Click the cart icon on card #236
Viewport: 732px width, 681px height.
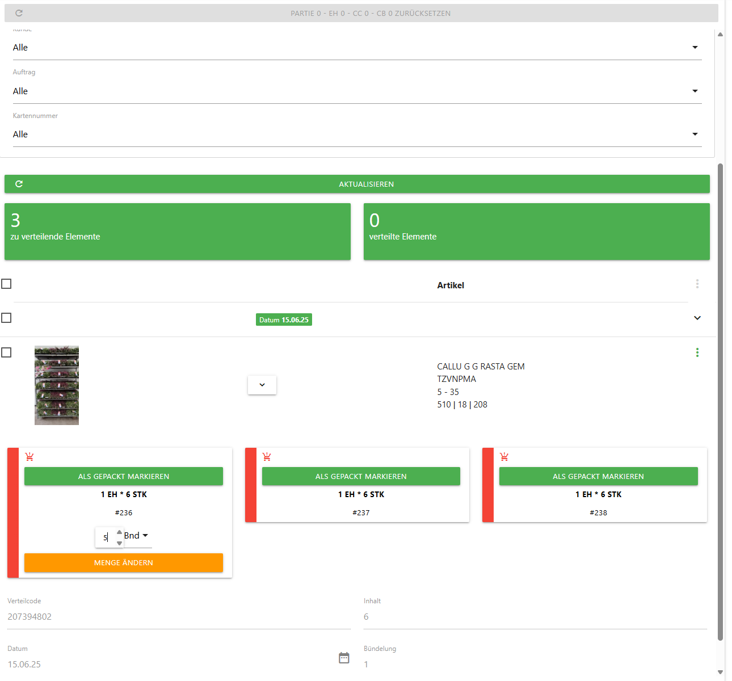(x=30, y=457)
